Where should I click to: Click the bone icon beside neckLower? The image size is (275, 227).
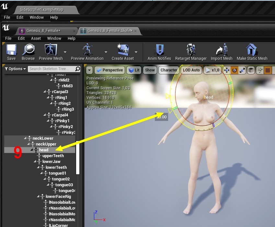tap(29, 138)
